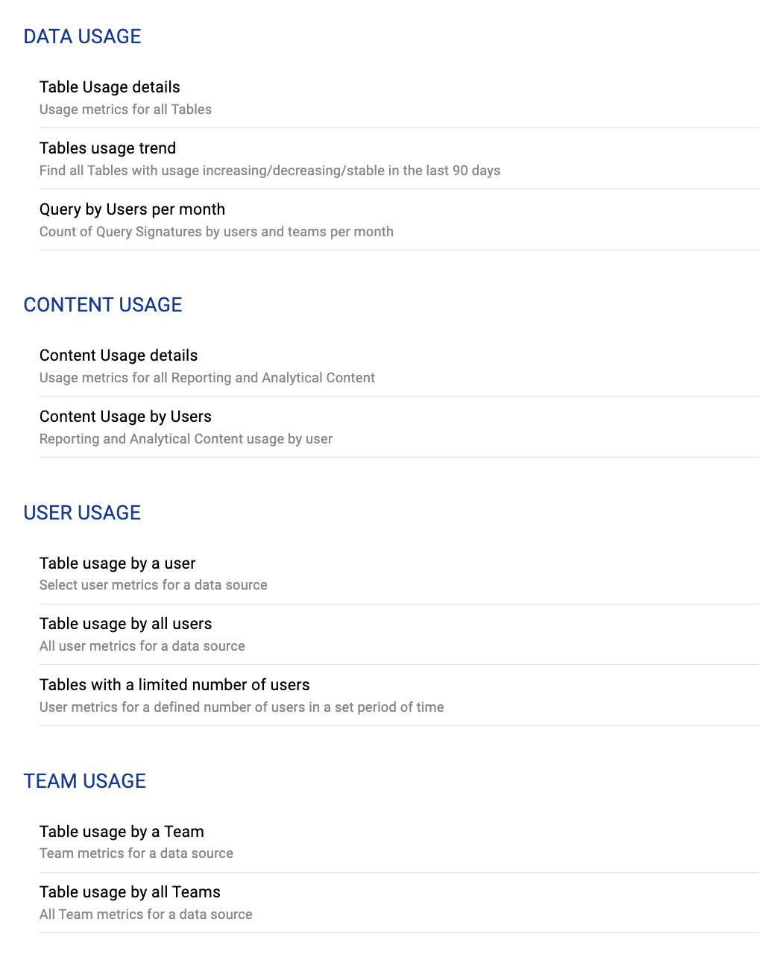The height and width of the screenshot is (960, 759).
Task: Open the Table Usage details report
Action: pos(110,87)
